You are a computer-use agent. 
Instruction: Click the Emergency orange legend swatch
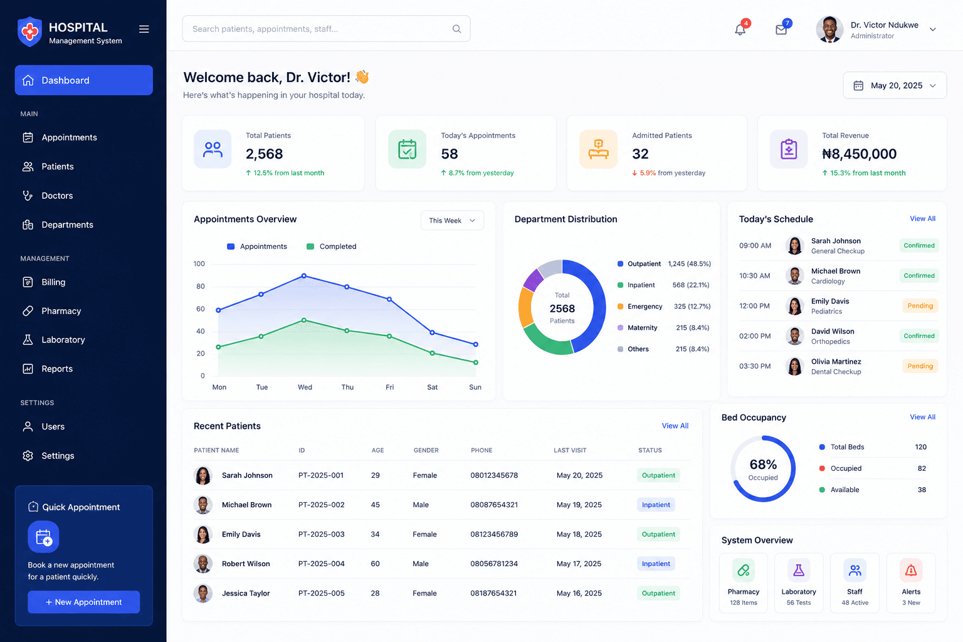coord(620,307)
